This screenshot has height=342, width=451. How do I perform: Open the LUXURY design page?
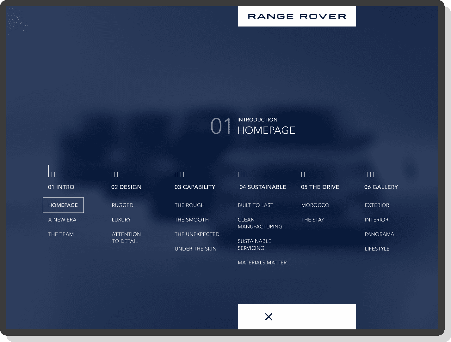pyautogui.click(x=121, y=220)
